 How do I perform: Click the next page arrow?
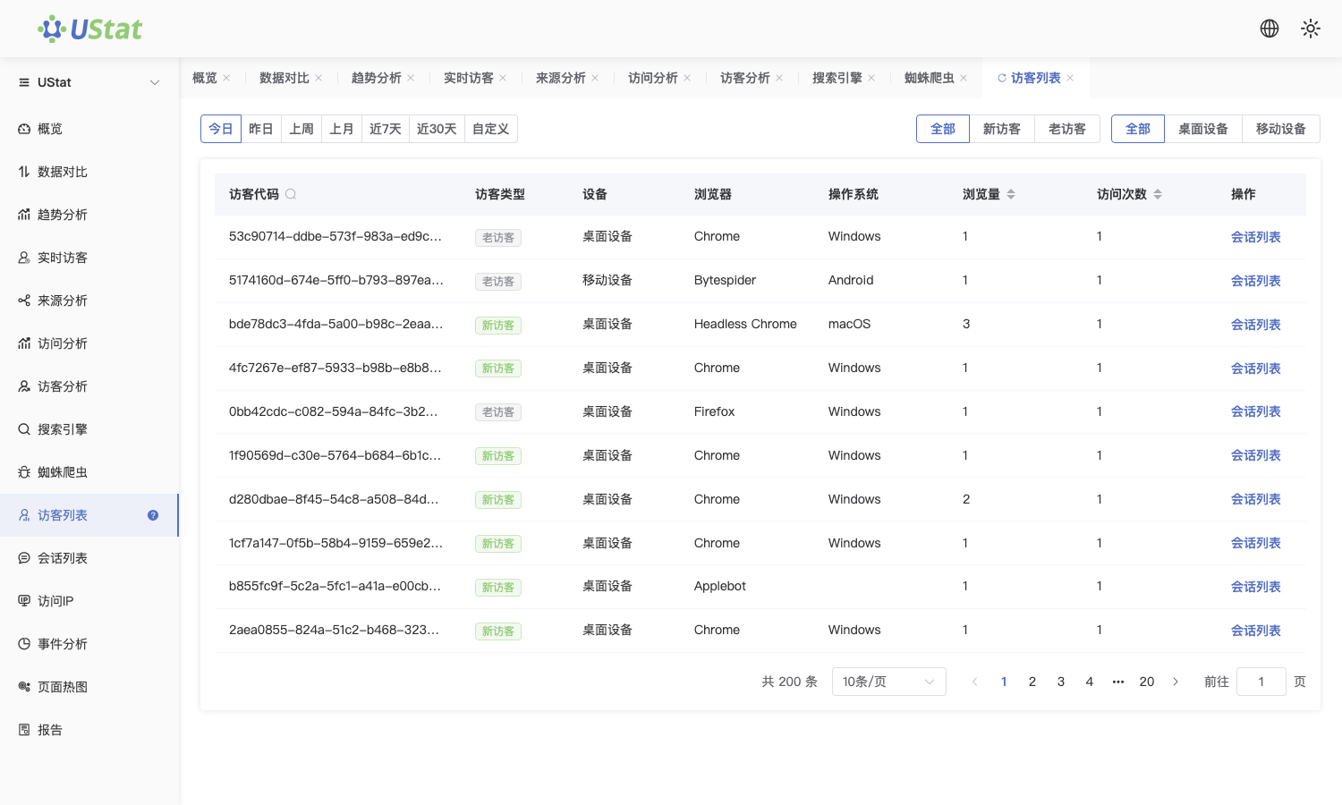click(x=1176, y=682)
